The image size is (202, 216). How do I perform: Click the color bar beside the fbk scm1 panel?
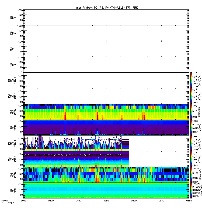coord(191,191)
